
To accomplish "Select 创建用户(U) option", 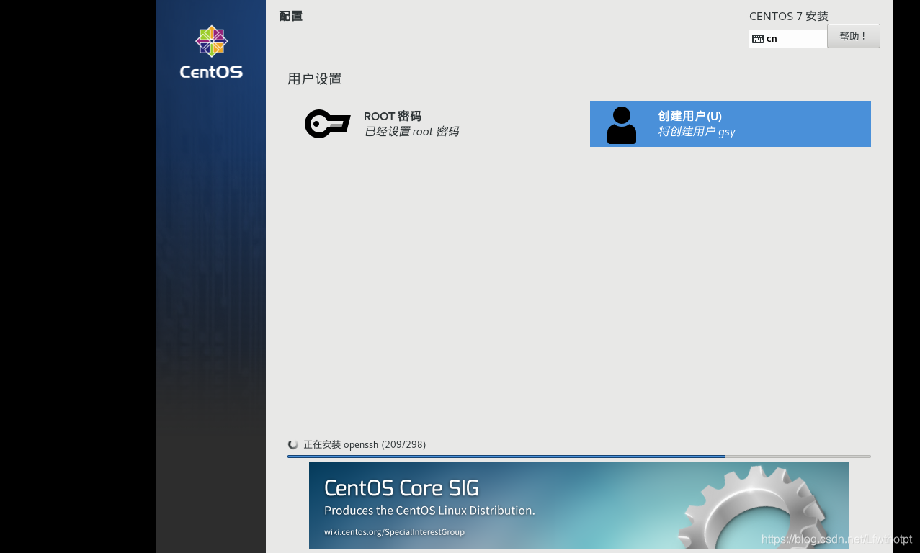I will click(731, 124).
